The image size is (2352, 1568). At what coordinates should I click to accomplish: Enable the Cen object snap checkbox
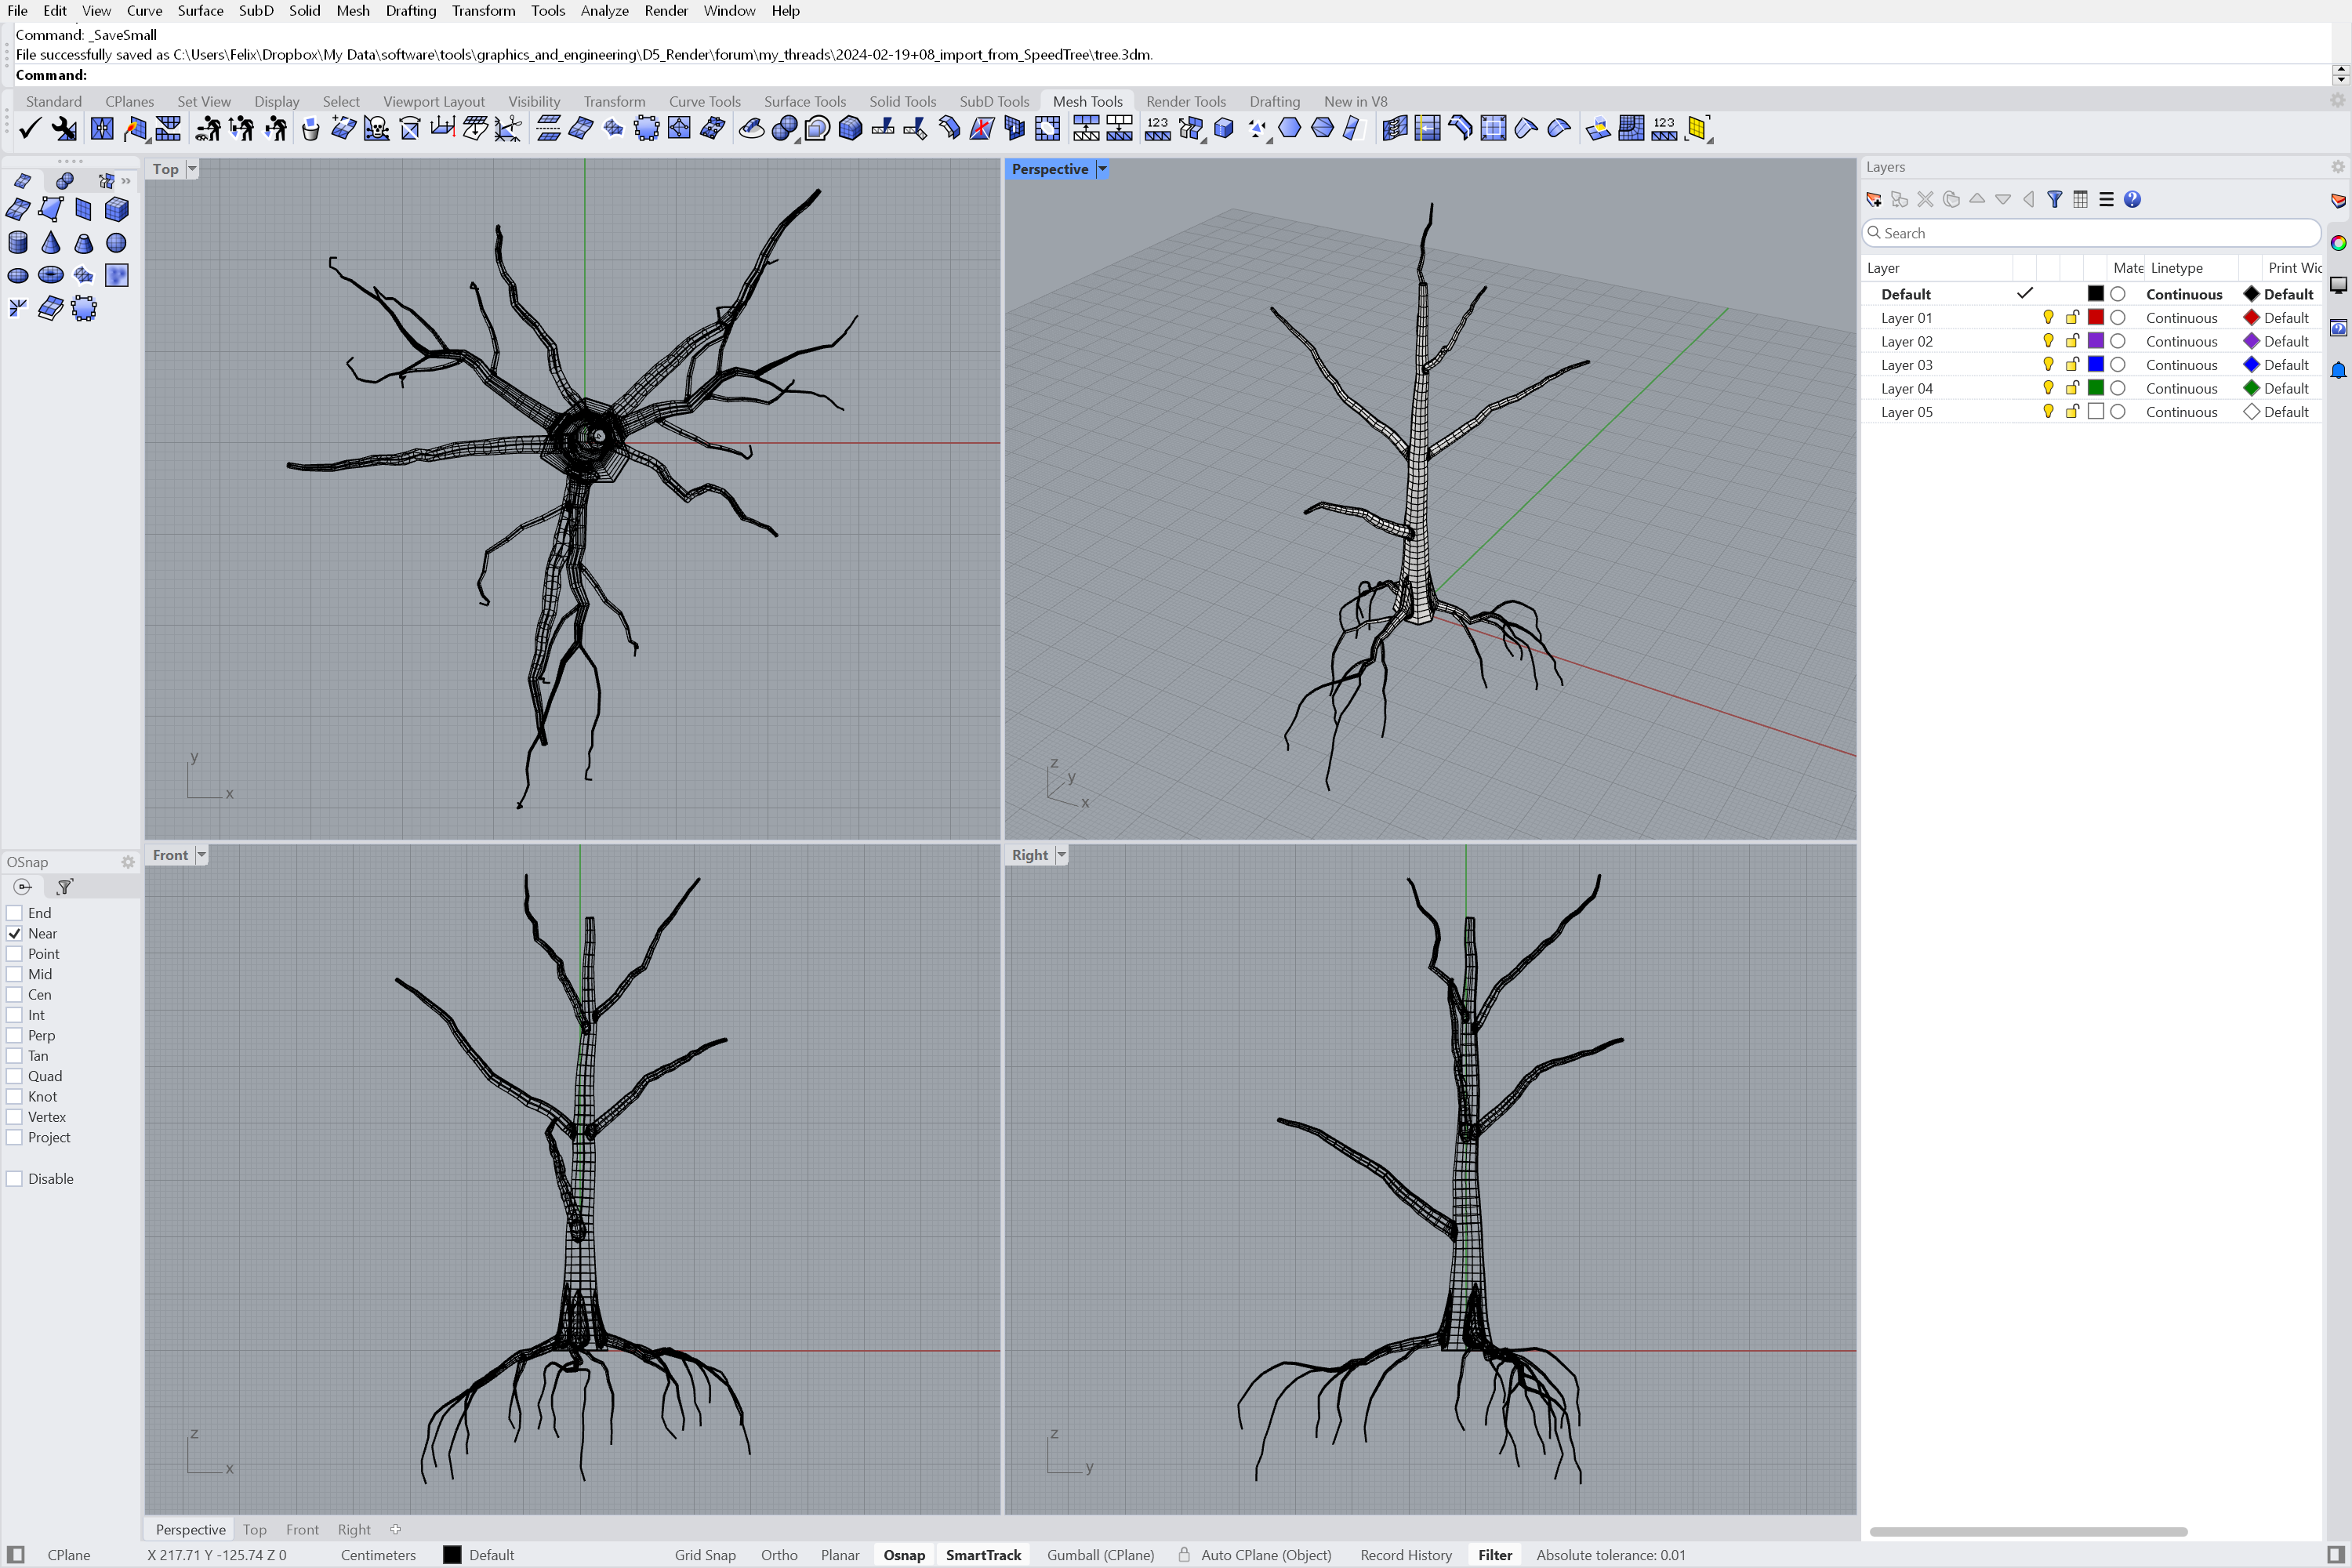coord(15,995)
